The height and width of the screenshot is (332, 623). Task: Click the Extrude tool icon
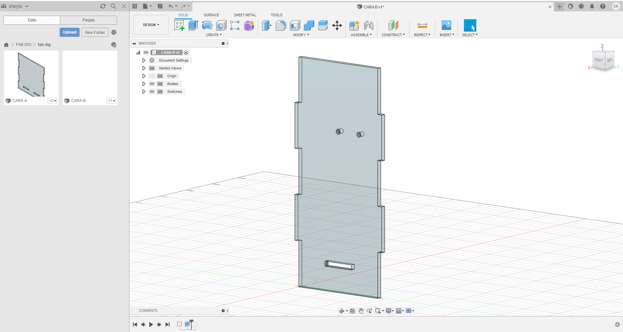(193, 25)
